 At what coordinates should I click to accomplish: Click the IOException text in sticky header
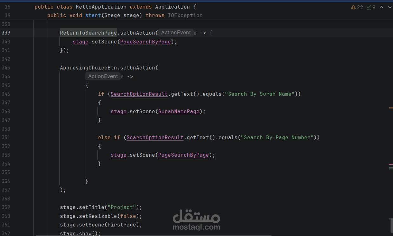(x=185, y=15)
